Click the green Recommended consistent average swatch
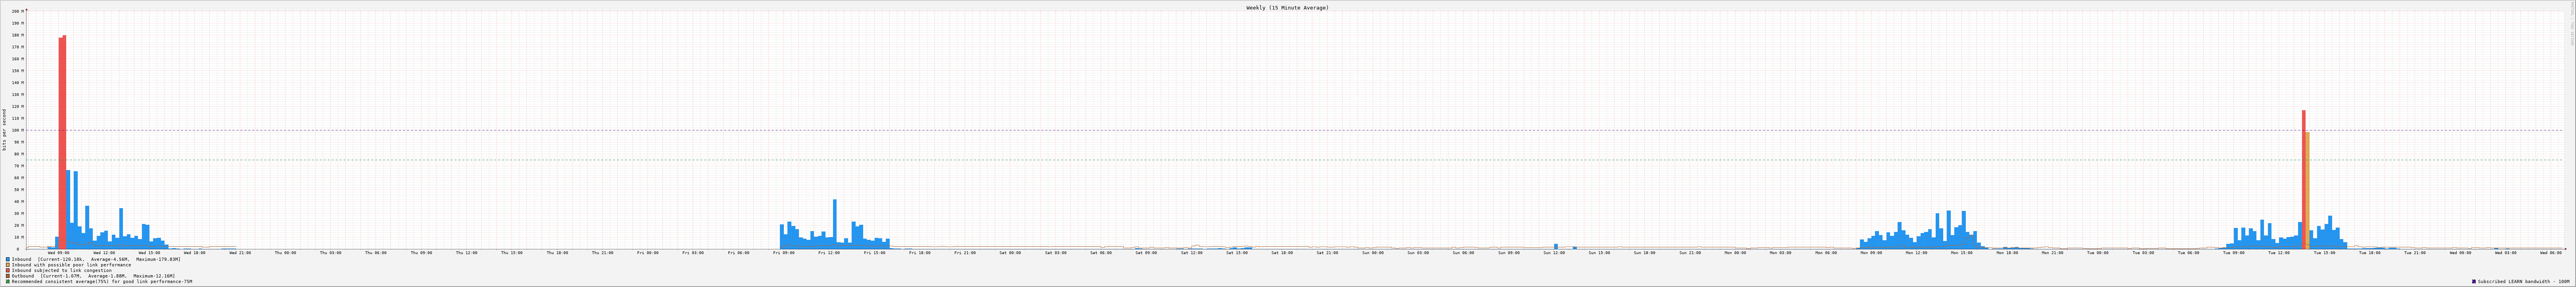The width and height of the screenshot is (2576, 287). (x=8, y=281)
